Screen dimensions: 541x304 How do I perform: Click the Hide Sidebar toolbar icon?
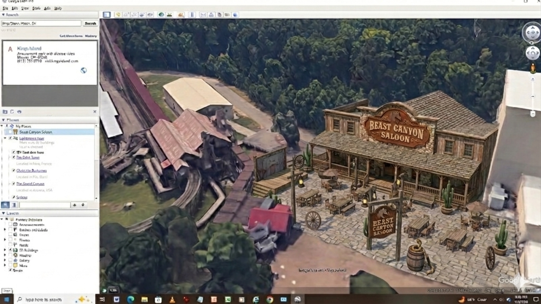click(107, 15)
